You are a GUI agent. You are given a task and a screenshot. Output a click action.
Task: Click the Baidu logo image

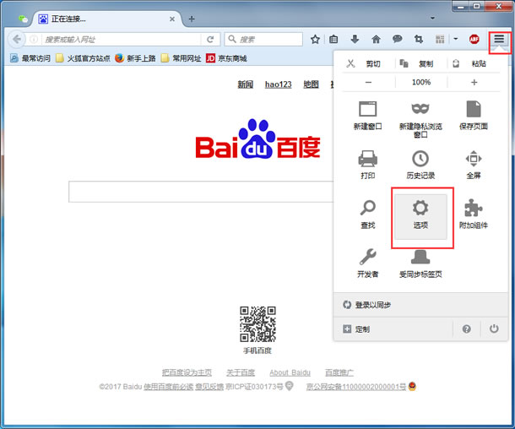(257, 139)
